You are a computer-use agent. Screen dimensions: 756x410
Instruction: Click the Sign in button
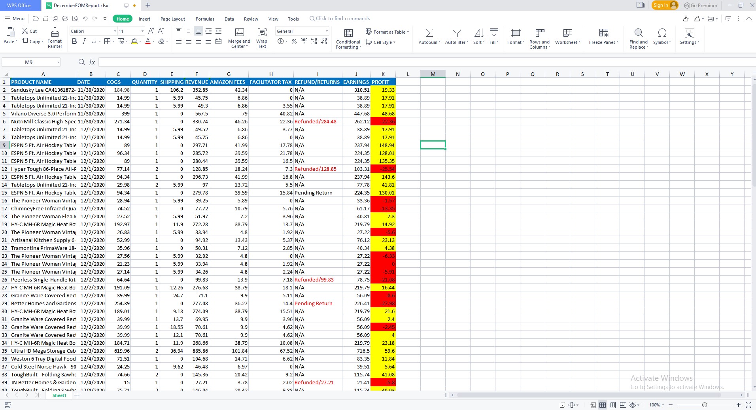[x=665, y=5]
